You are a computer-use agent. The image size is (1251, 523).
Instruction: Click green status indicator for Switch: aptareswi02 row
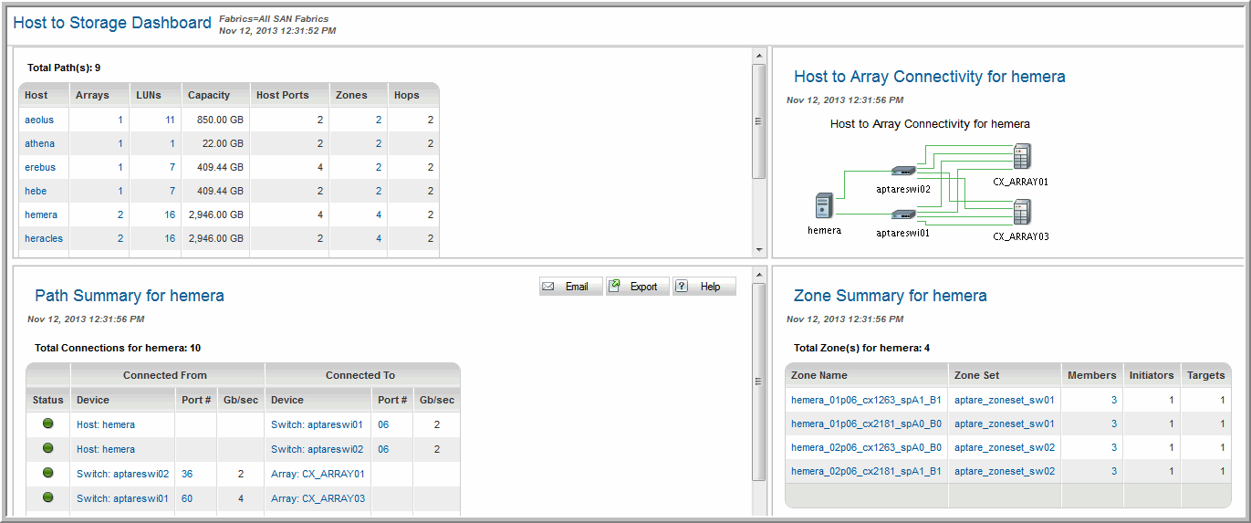click(x=47, y=473)
